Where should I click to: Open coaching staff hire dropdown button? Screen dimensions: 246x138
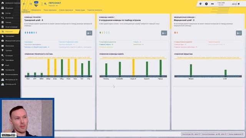tap(89, 33)
